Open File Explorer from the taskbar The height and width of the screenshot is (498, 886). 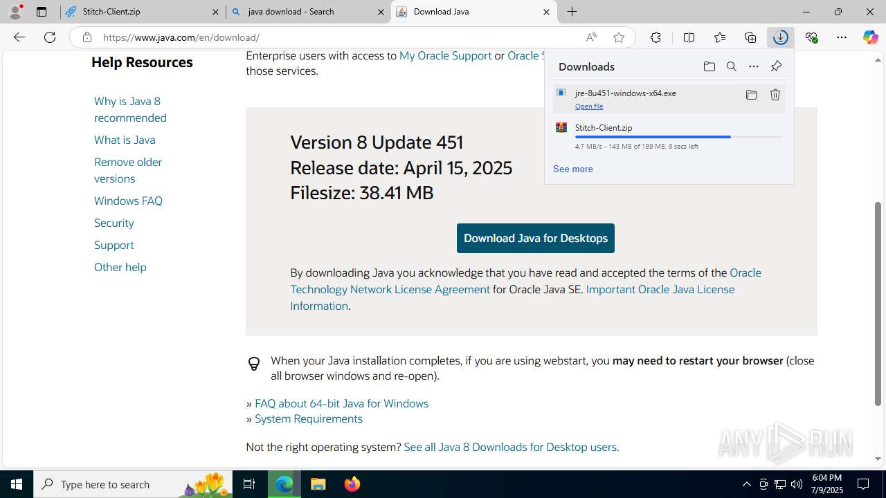point(318,484)
